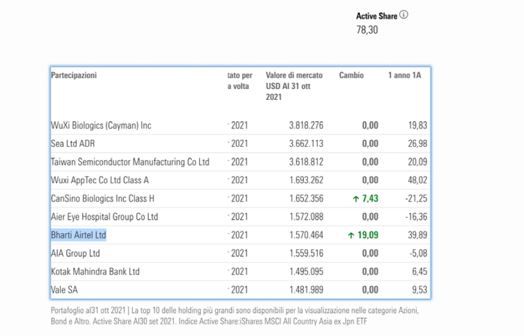Click the Cambio column header

pos(351,75)
